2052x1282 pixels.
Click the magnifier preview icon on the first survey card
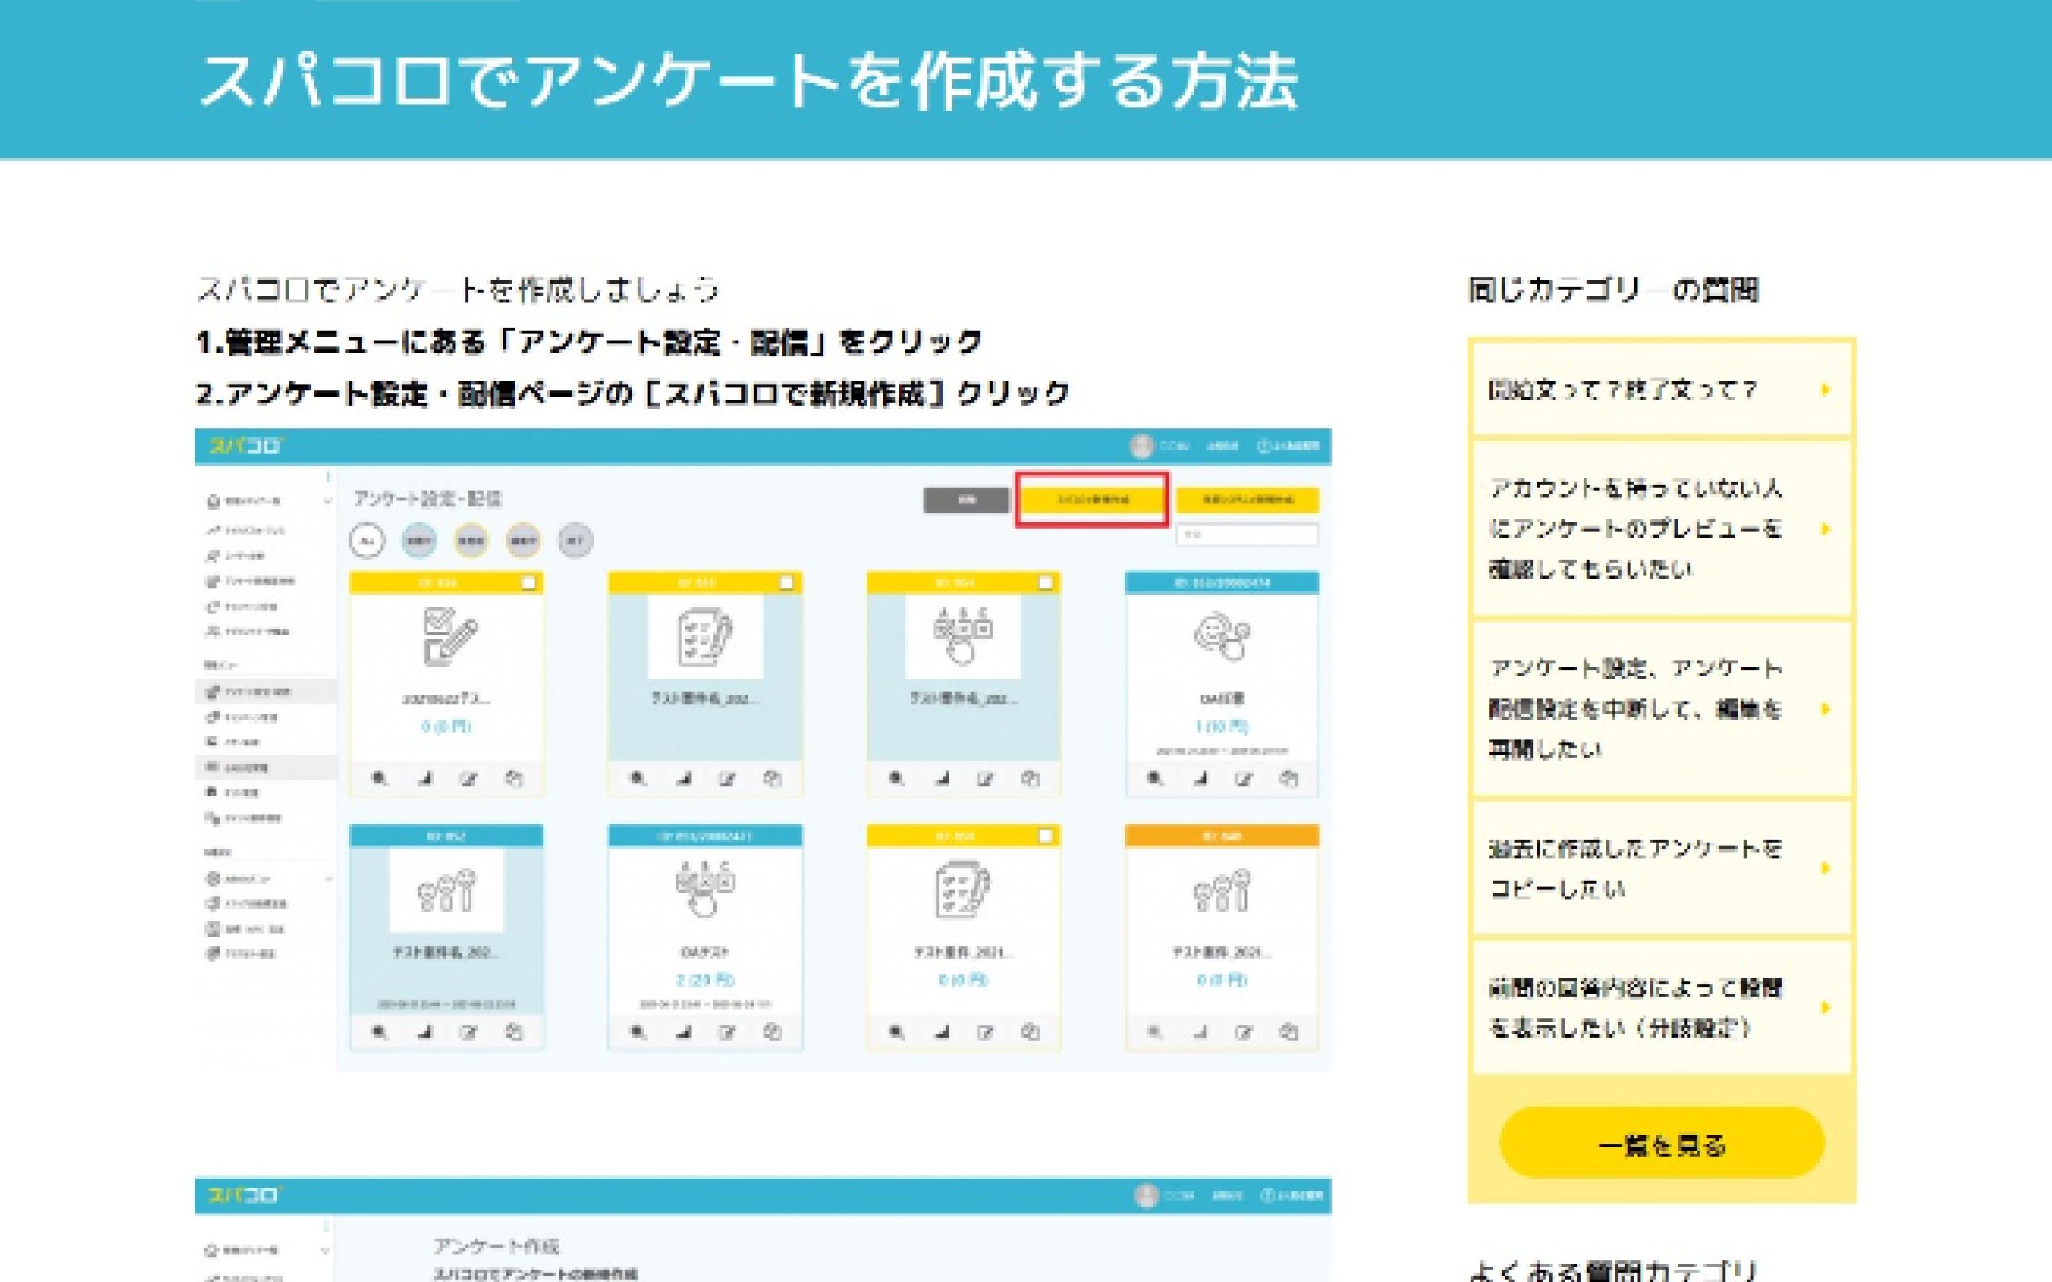pos(380,778)
